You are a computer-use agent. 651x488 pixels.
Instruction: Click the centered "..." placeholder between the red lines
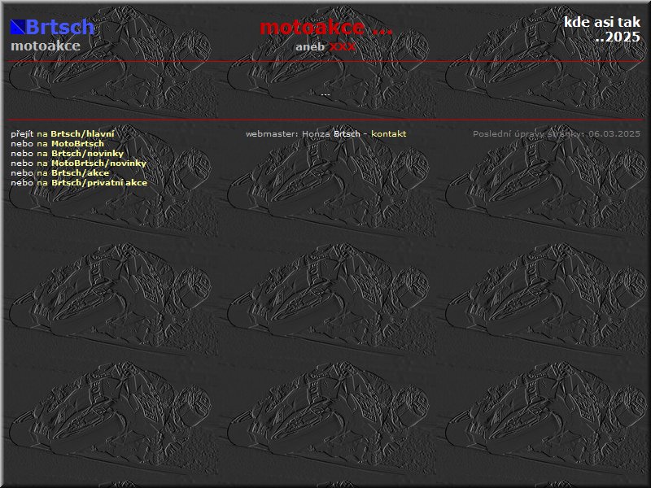click(x=325, y=94)
